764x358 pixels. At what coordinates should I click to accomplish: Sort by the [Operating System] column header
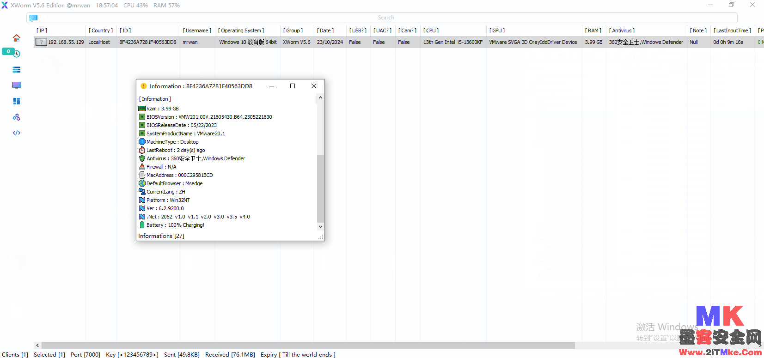[x=241, y=30]
